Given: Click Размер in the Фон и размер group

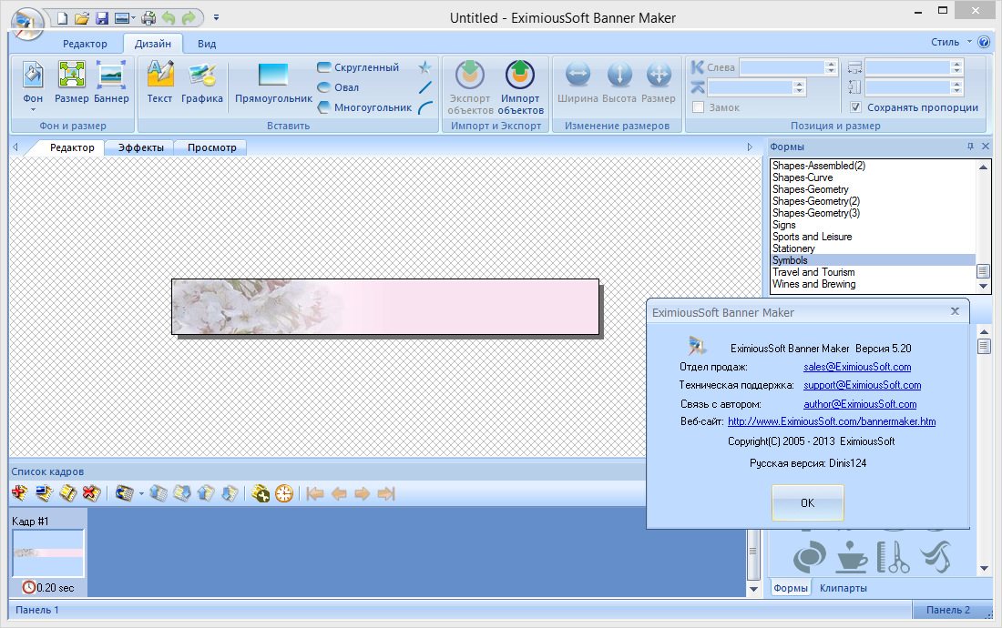Looking at the screenshot, I should pyautogui.click(x=72, y=82).
